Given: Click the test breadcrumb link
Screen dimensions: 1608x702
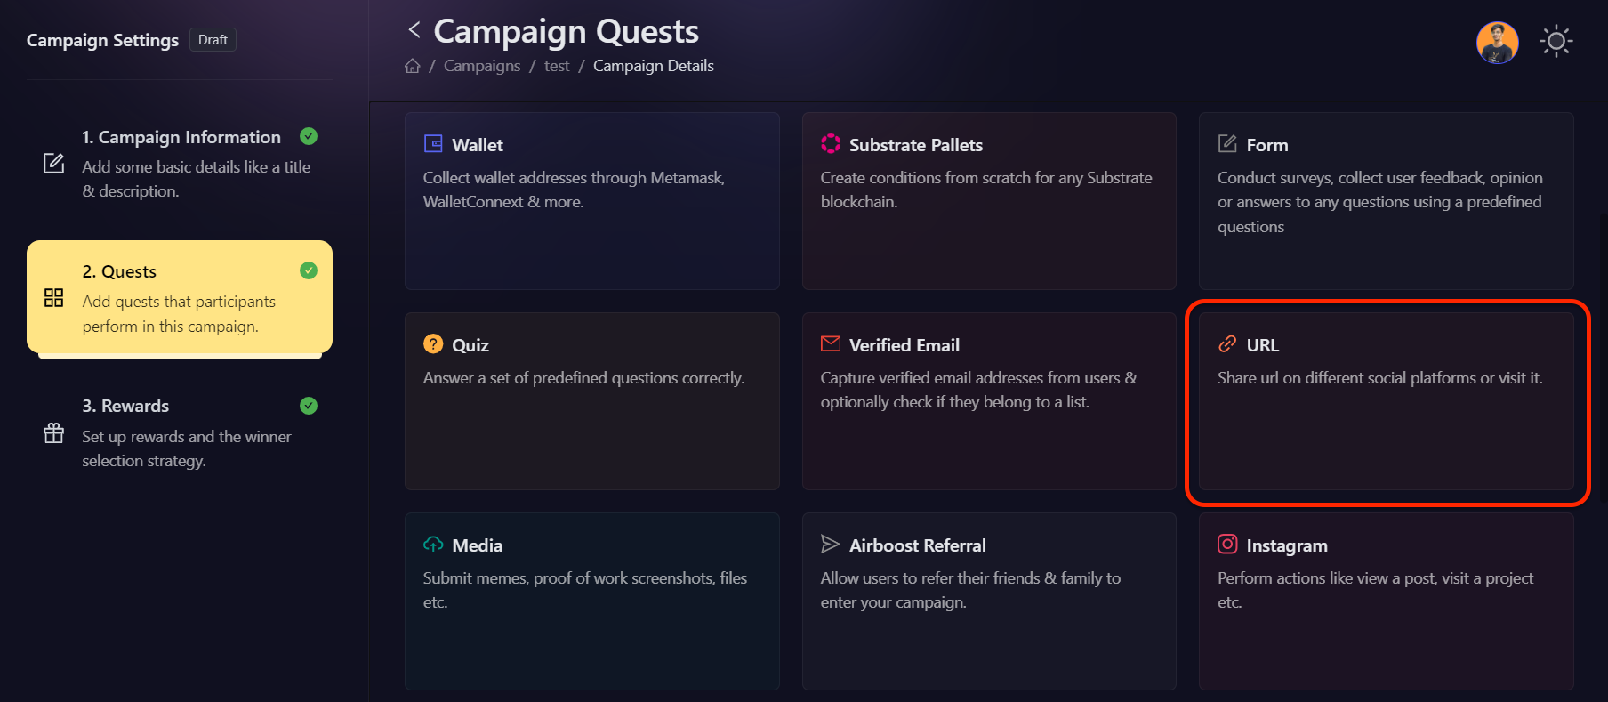Looking at the screenshot, I should point(557,66).
